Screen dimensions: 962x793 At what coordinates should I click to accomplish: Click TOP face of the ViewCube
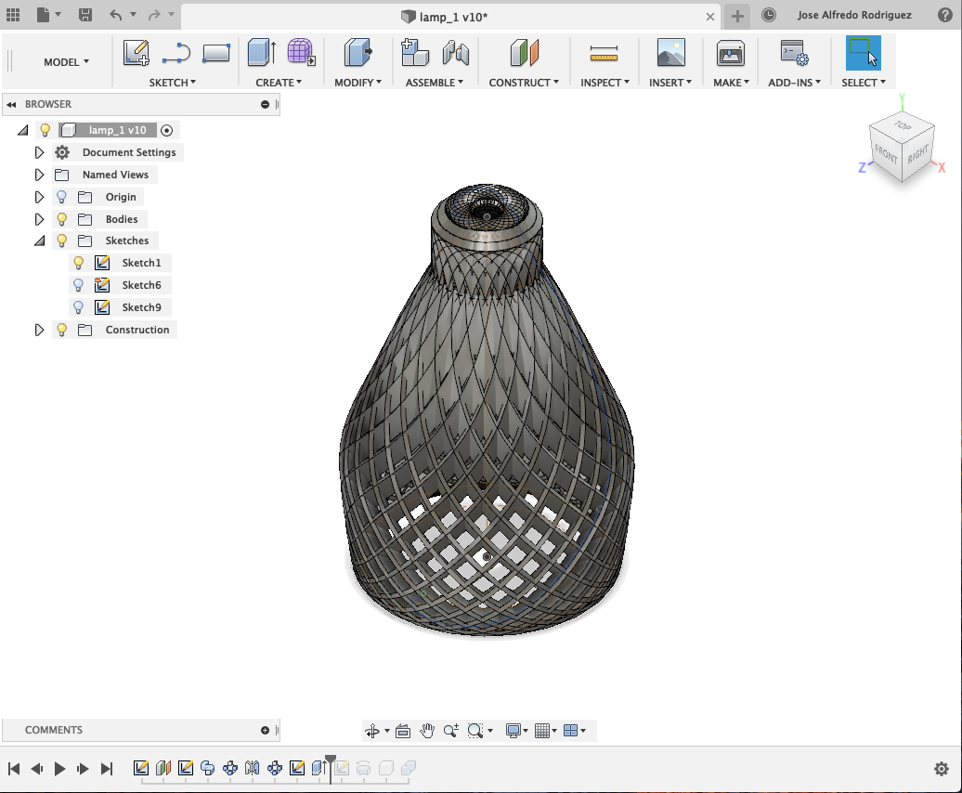tap(902, 128)
